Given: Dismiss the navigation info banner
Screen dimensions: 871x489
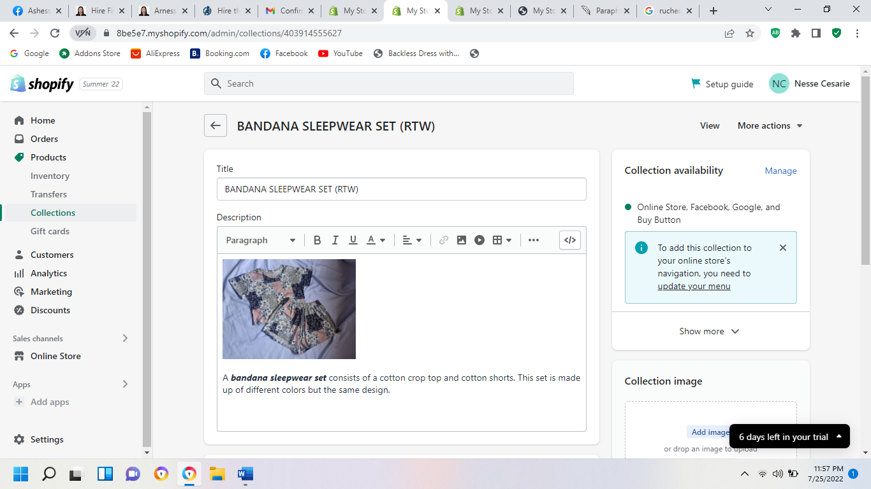Looking at the screenshot, I should click(x=783, y=248).
